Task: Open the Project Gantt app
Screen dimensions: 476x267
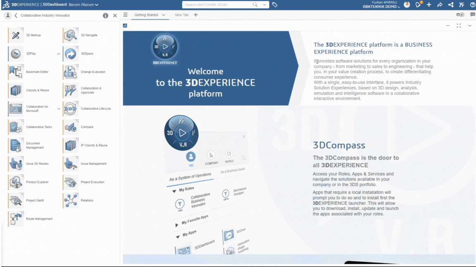Action: [16, 201]
